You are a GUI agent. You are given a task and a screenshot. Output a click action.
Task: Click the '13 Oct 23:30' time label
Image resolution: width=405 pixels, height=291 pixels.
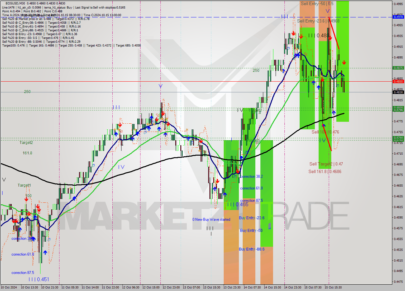pyautogui.click(x=231, y=288)
